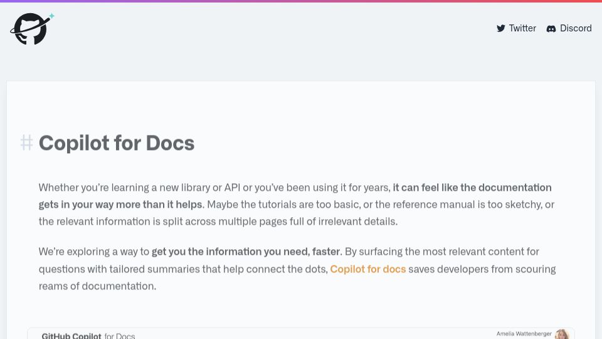Click the Twitter bird icon
This screenshot has width=602, height=339.
point(500,28)
